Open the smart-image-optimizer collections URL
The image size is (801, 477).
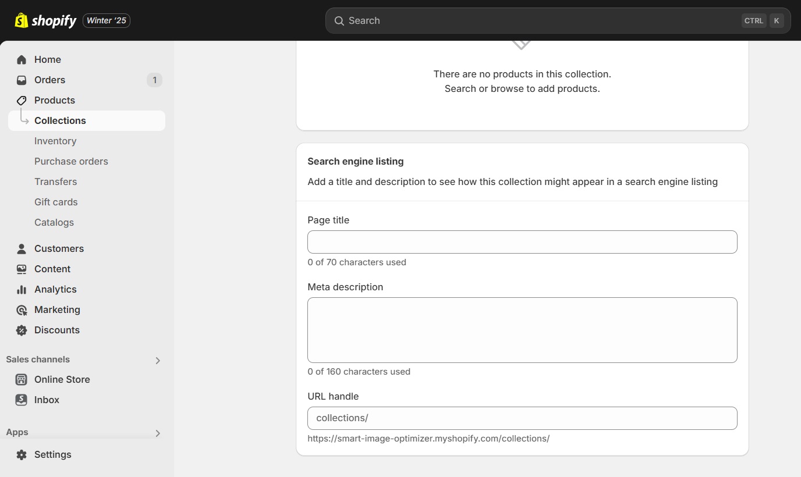coord(428,438)
